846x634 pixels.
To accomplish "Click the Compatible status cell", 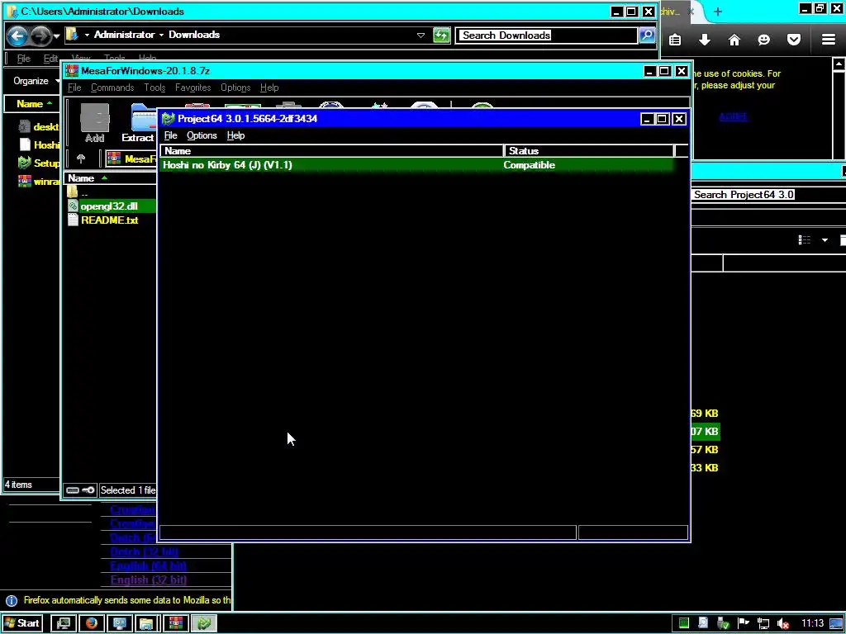I will tap(530, 165).
